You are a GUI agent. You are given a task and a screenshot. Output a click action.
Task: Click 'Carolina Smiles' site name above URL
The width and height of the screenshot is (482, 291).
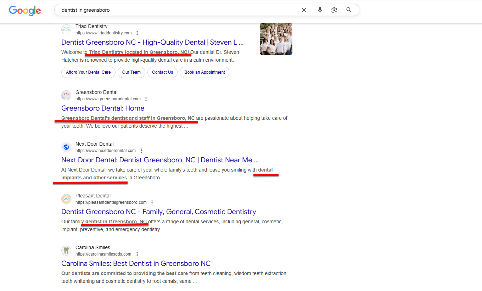[x=93, y=247]
